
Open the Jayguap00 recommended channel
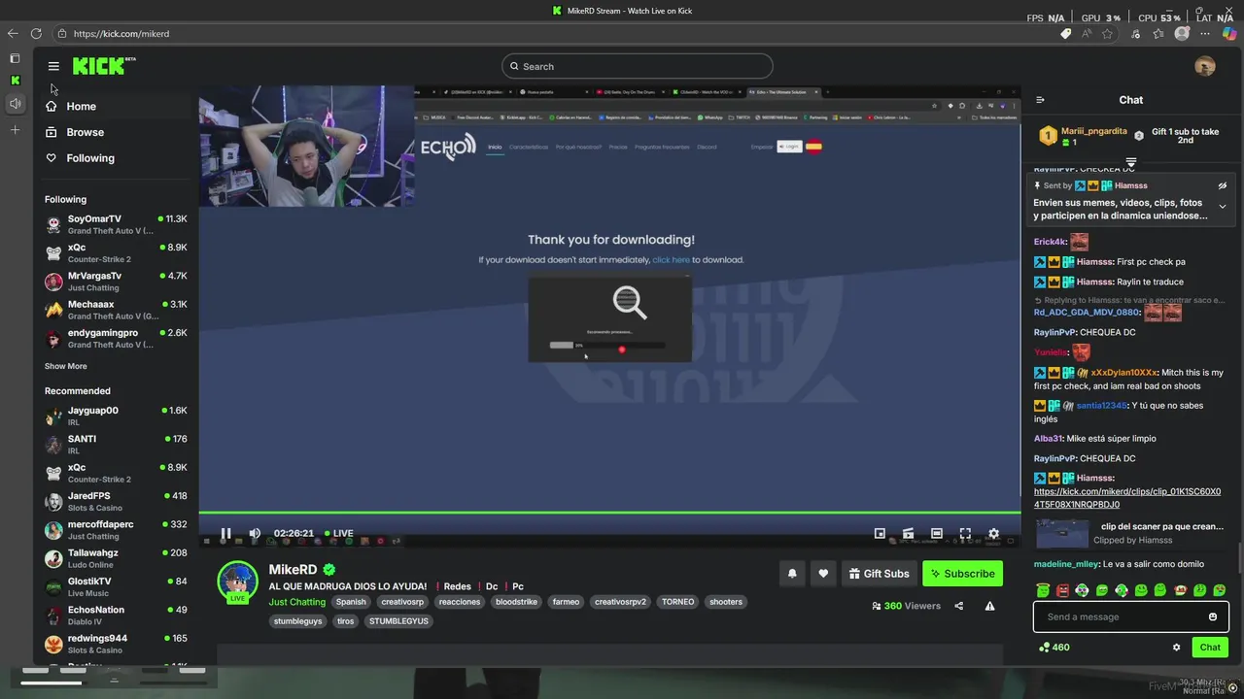pos(117,416)
